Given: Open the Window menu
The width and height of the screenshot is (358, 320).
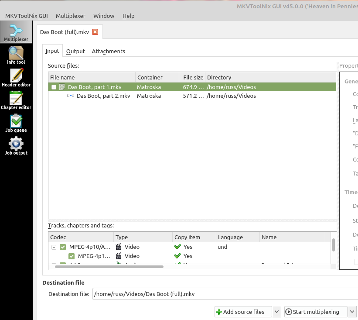Looking at the screenshot, I should (104, 16).
